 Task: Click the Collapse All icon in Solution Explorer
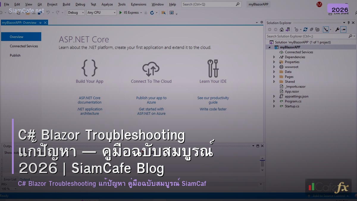click(311, 29)
